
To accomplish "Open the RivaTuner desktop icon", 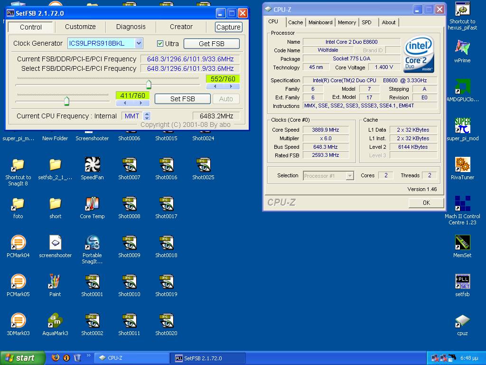I will 462,164.
